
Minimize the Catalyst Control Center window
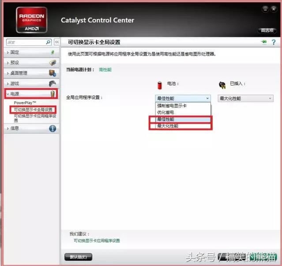tap(265, 9)
